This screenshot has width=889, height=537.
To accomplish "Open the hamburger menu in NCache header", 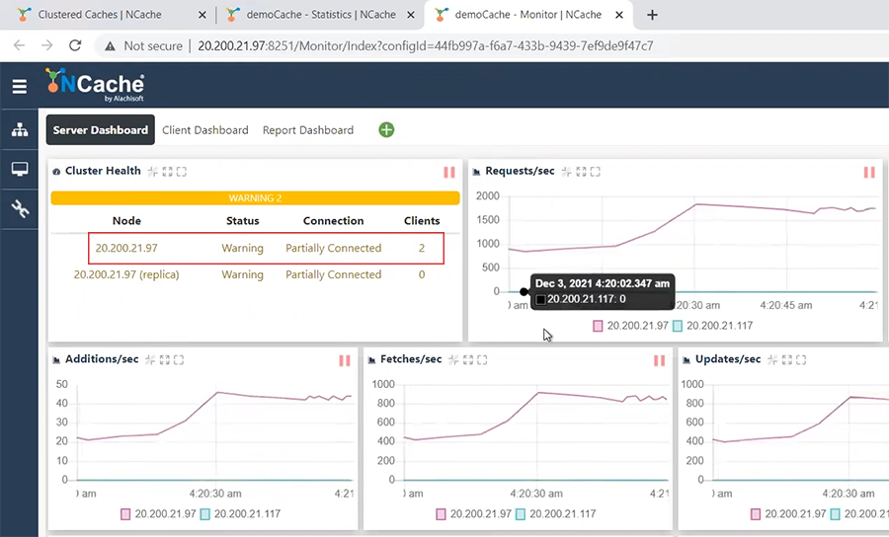I will pyautogui.click(x=20, y=86).
